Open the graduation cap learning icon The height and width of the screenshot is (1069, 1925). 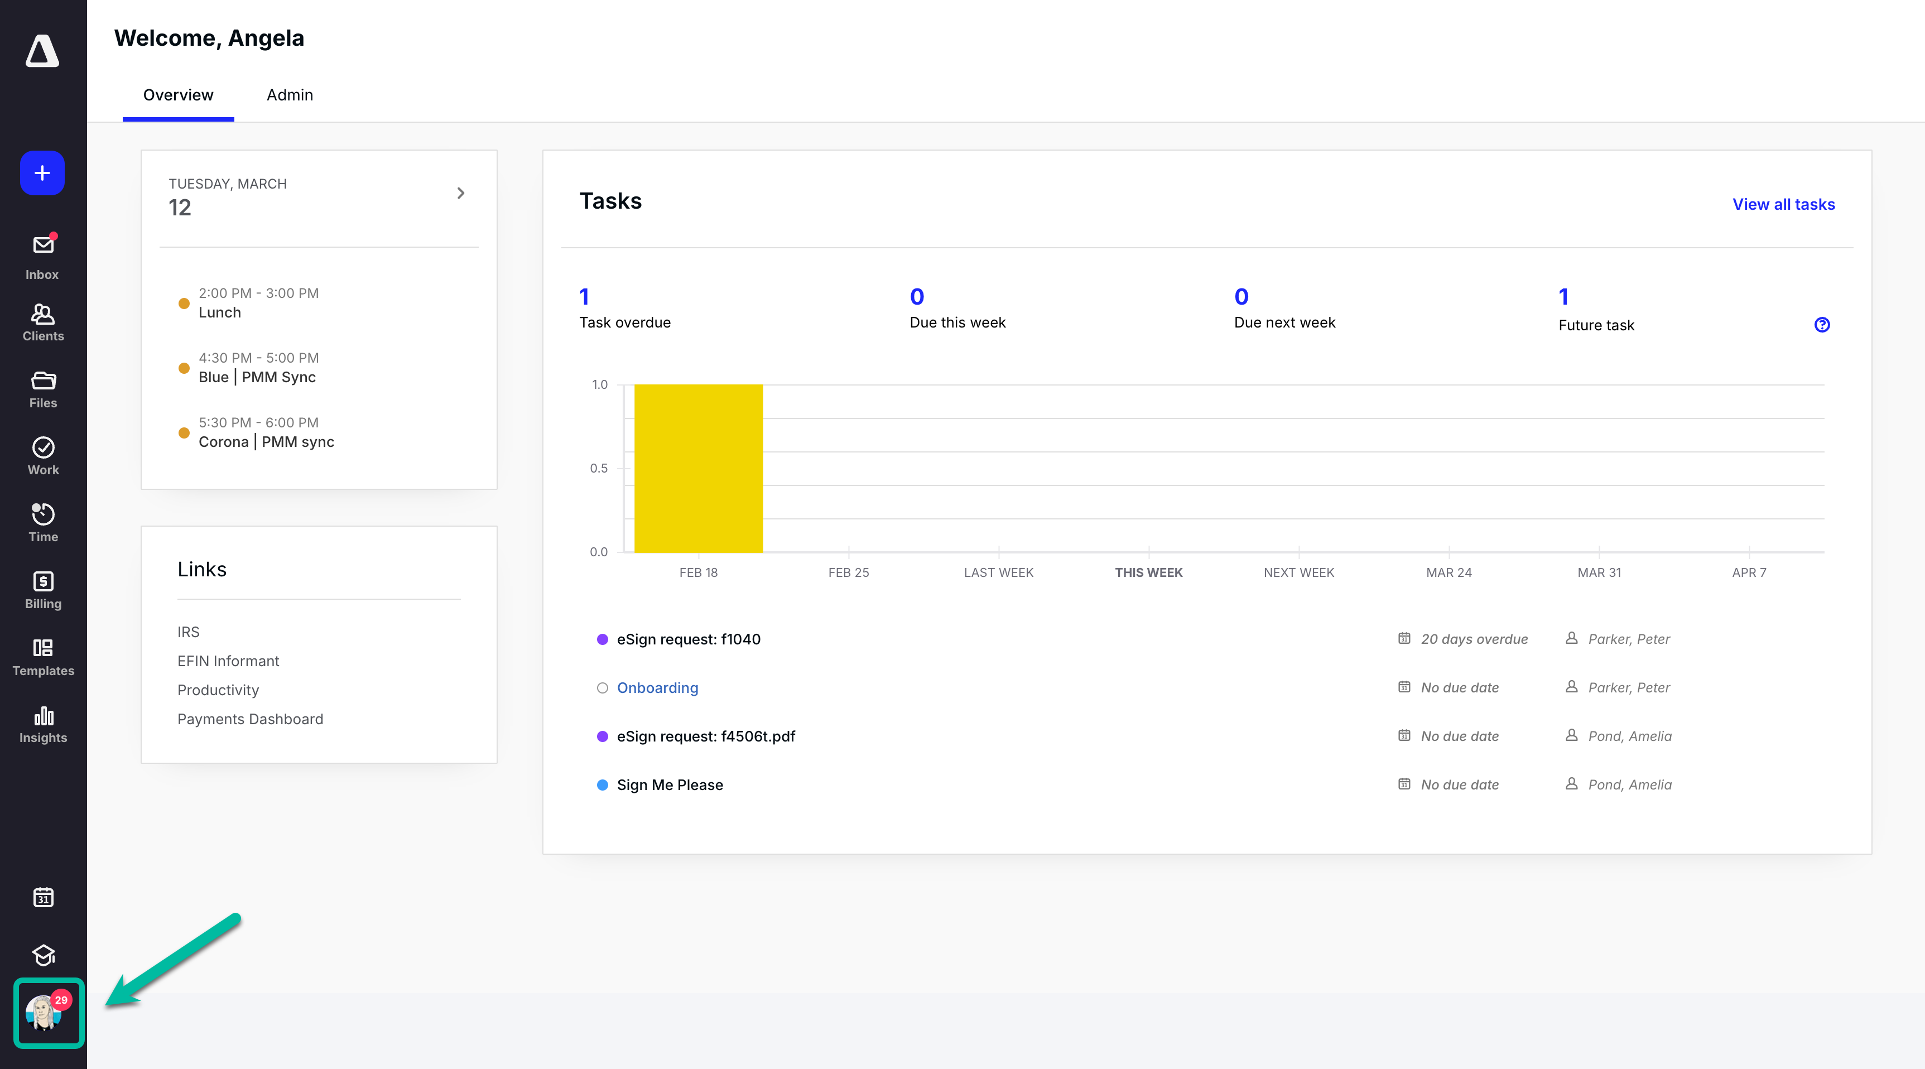click(x=42, y=955)
